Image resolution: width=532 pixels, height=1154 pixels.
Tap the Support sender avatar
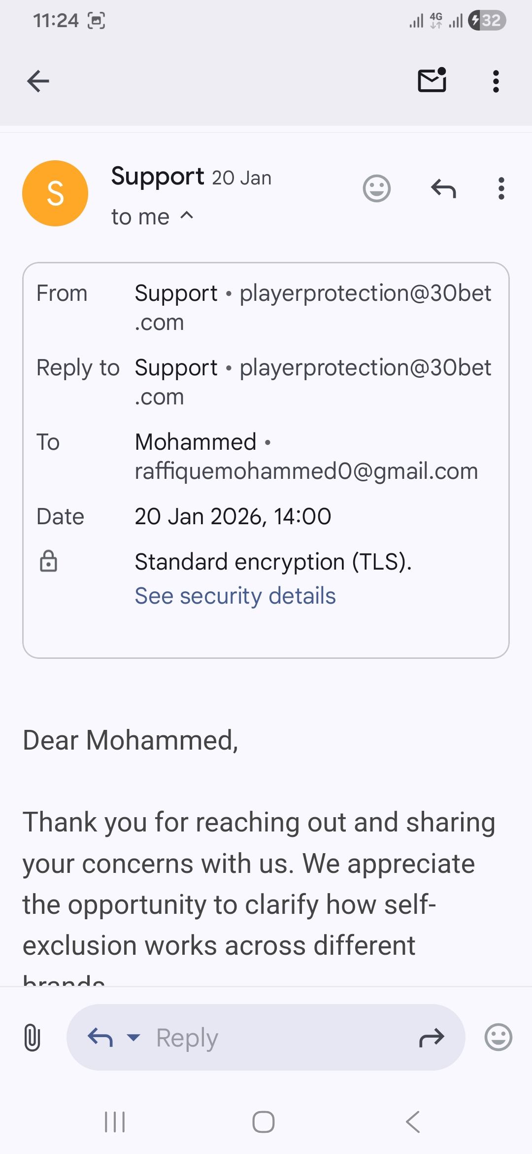pos(55,193)
